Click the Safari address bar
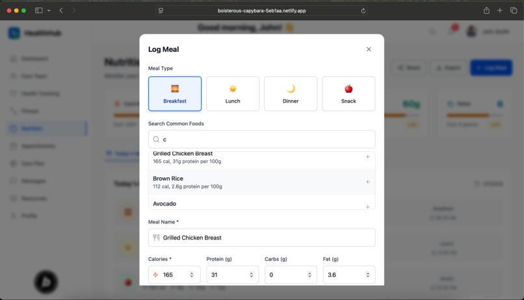The height and width of the screenshot is (300, 524). 261,10
